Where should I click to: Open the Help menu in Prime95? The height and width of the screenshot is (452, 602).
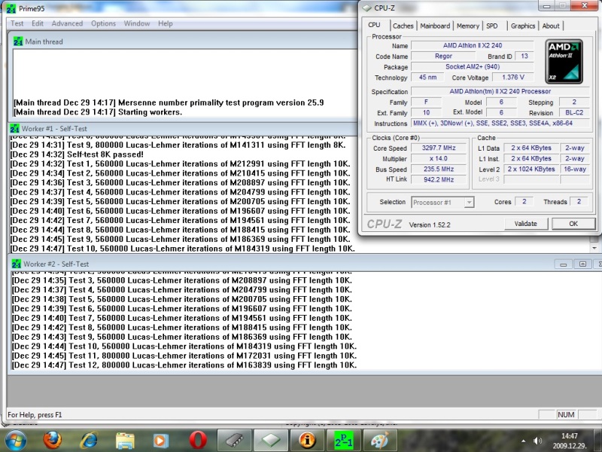point(165,23)
